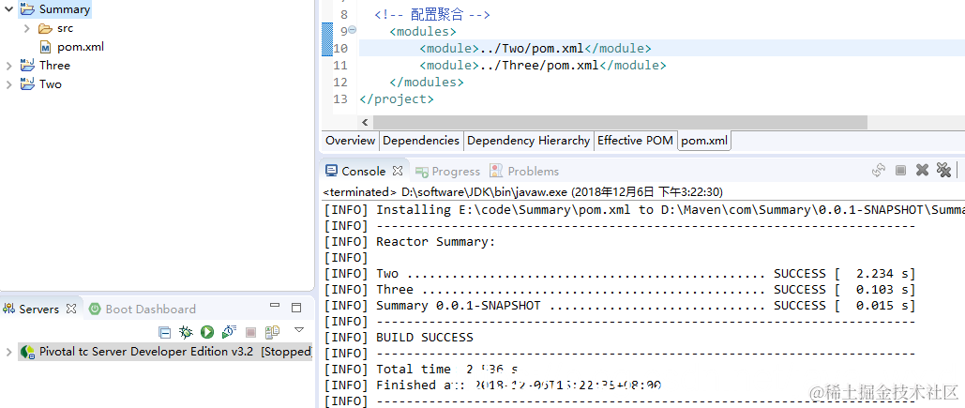Select Three project in explorer
This screenshot has width=965, height=408.
pos(54,66)
